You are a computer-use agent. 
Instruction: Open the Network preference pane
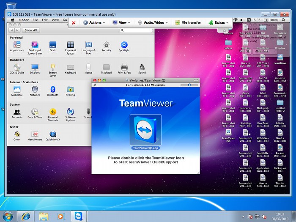[x=35, y=91]
